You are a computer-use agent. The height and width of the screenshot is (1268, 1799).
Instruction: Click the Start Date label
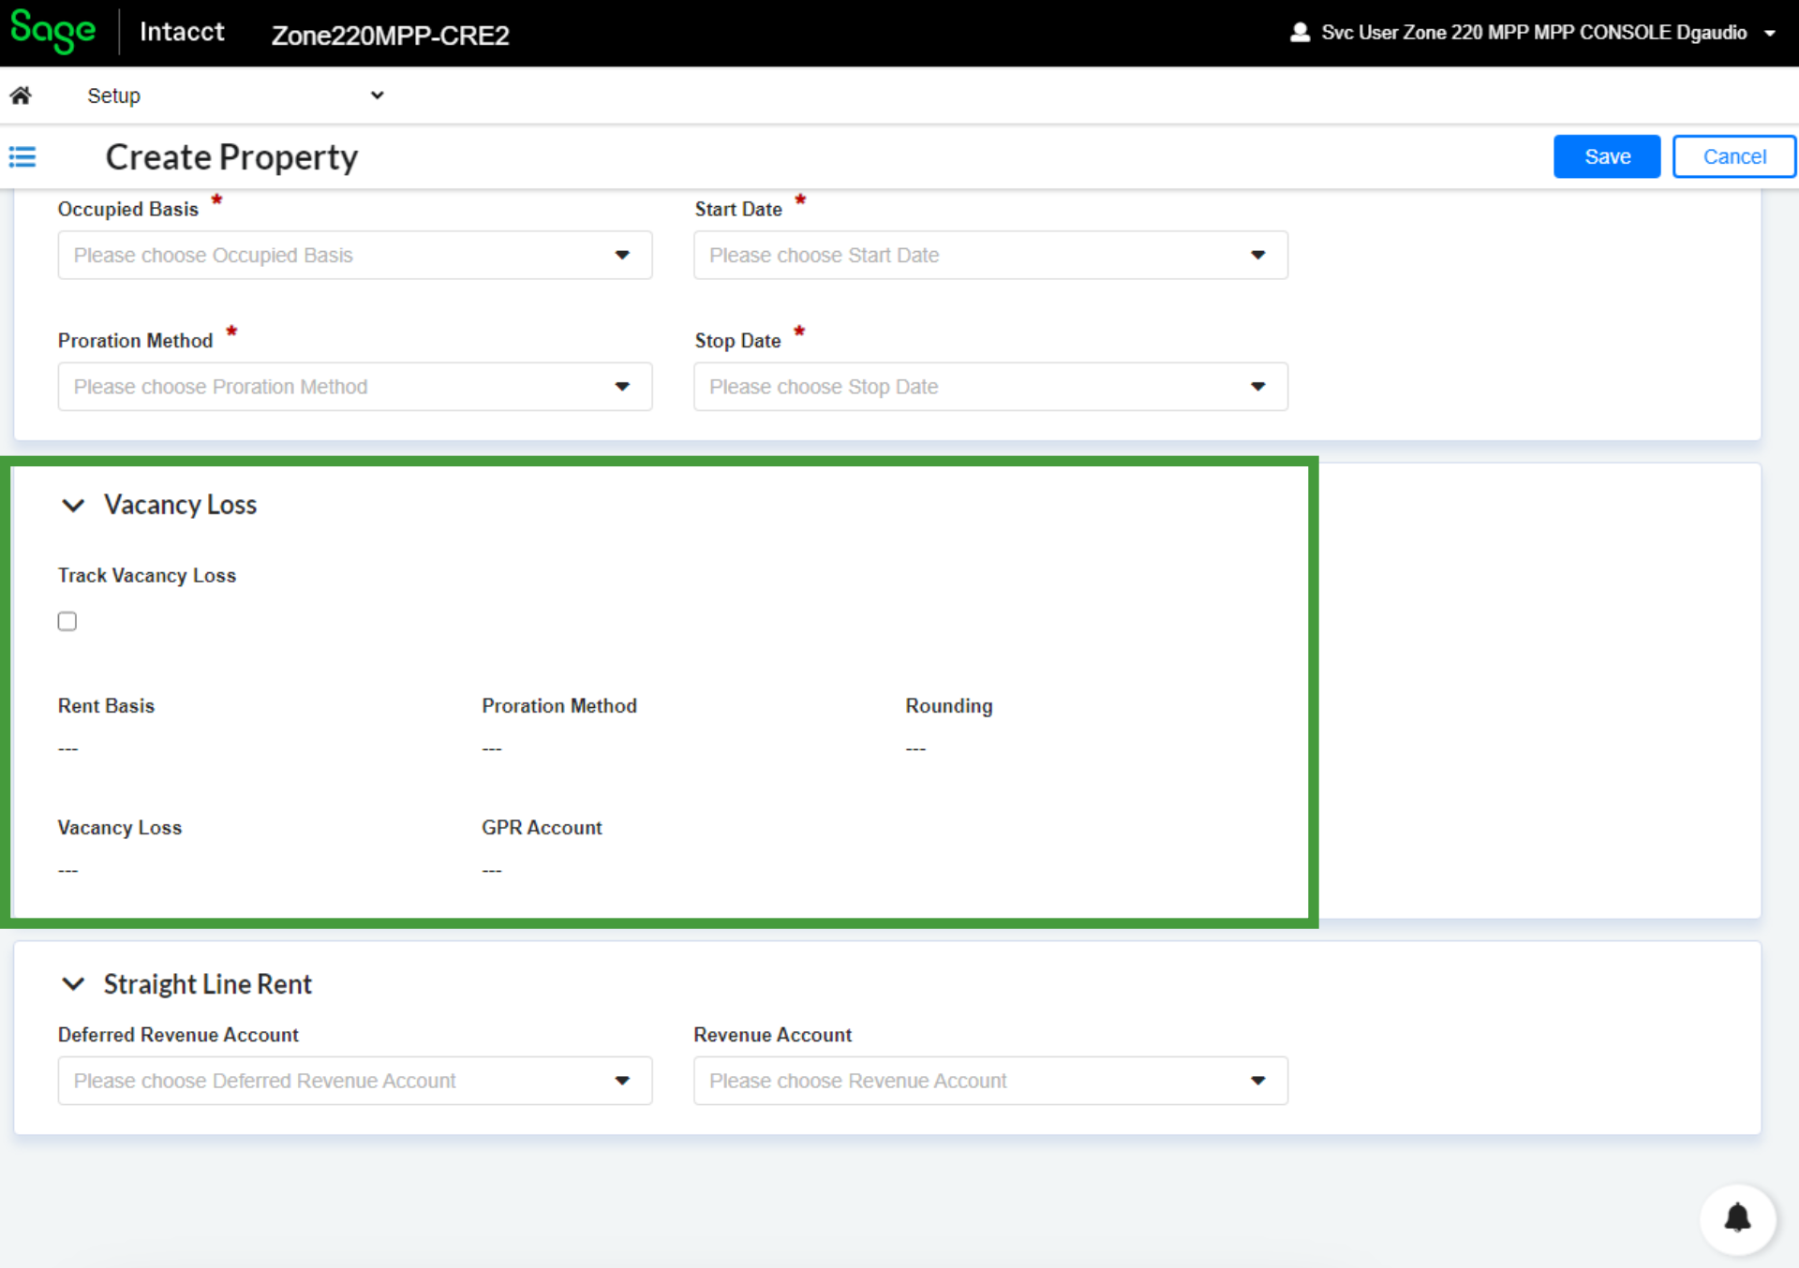[x=738, y=210]
